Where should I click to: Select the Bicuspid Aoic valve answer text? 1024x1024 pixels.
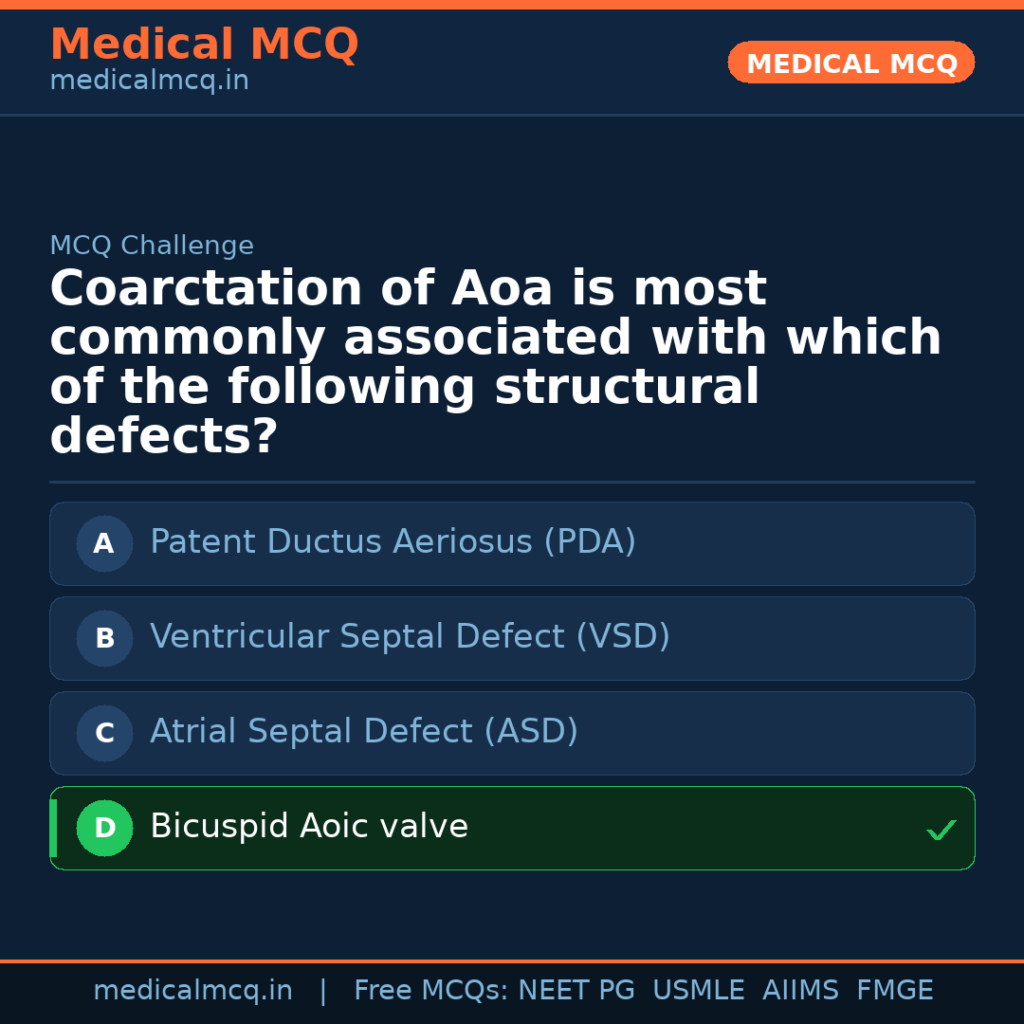pos(309,827)
